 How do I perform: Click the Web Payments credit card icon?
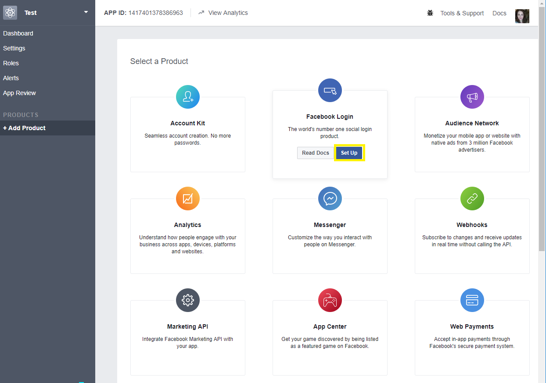click(472, 300)
